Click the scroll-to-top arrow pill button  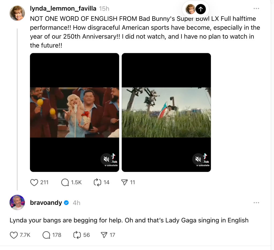pos(200,9)
